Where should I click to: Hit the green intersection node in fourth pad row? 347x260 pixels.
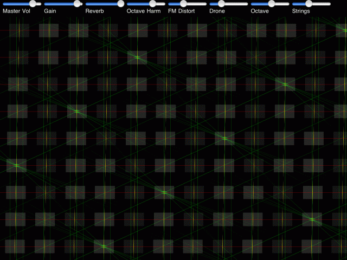pos(76,111)
